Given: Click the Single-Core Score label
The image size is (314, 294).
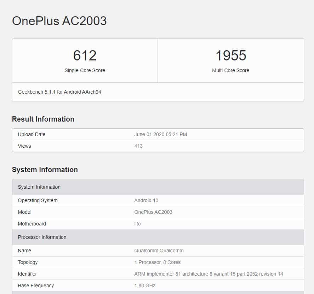Looking at the screenshot, I should 85,70.
